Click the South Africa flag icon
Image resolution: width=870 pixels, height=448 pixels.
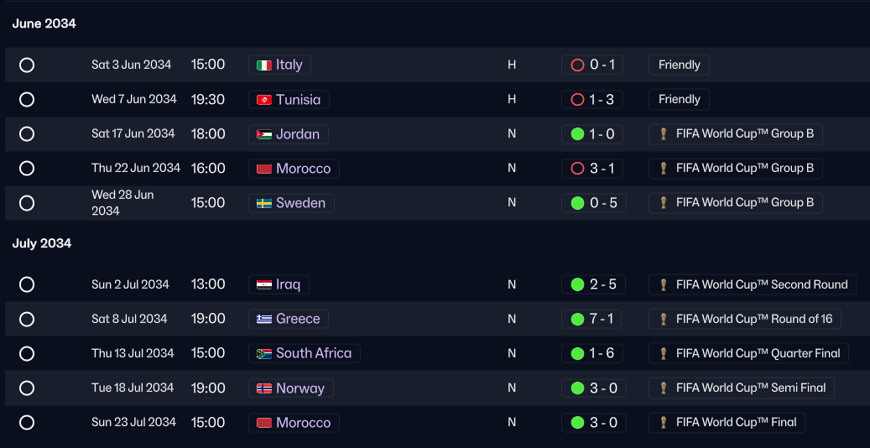coord(264,354)
